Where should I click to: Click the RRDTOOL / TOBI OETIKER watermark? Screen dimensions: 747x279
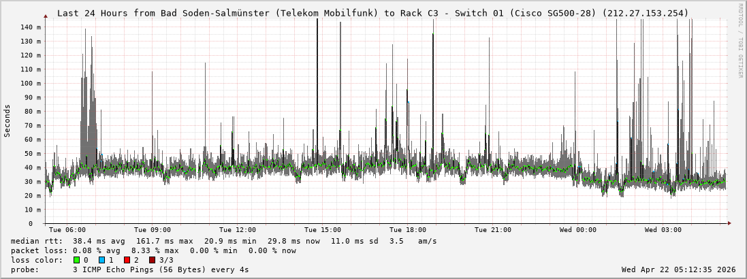[740, 41]
